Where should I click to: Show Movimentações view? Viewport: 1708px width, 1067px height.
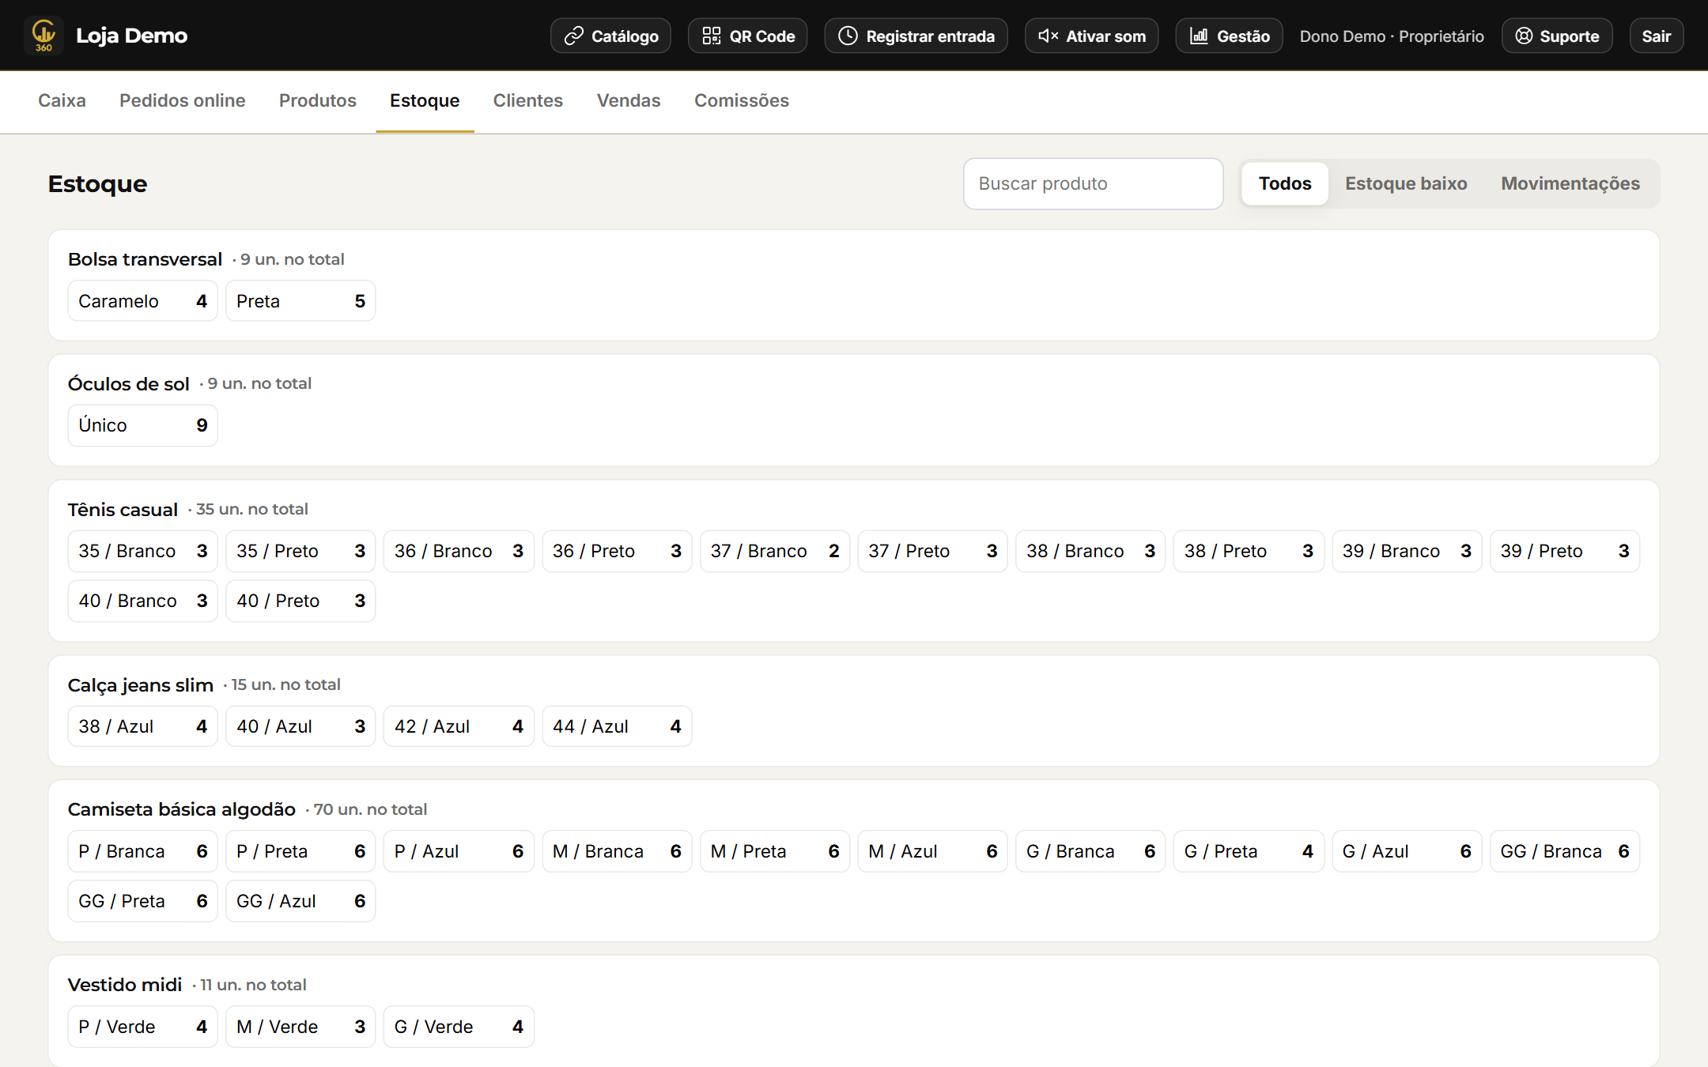[x=1570, y=183]
